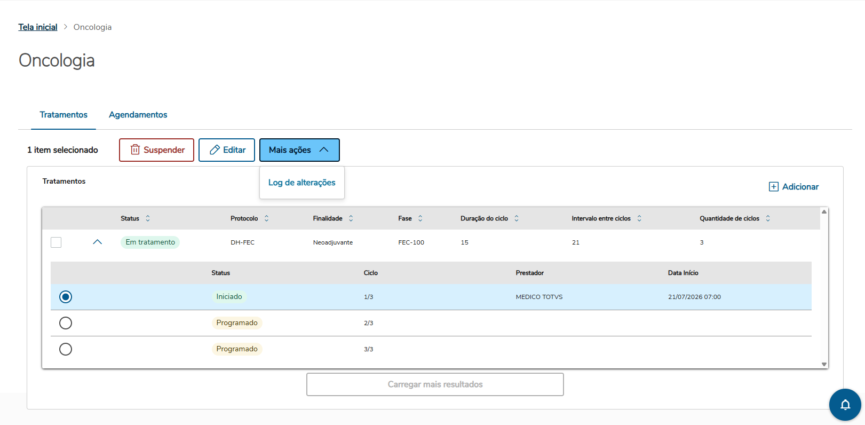Image resolution: width=865 pixels, height=425 pixels.
Task: Sort by Fase column arrows
Action: coord(420,218)
